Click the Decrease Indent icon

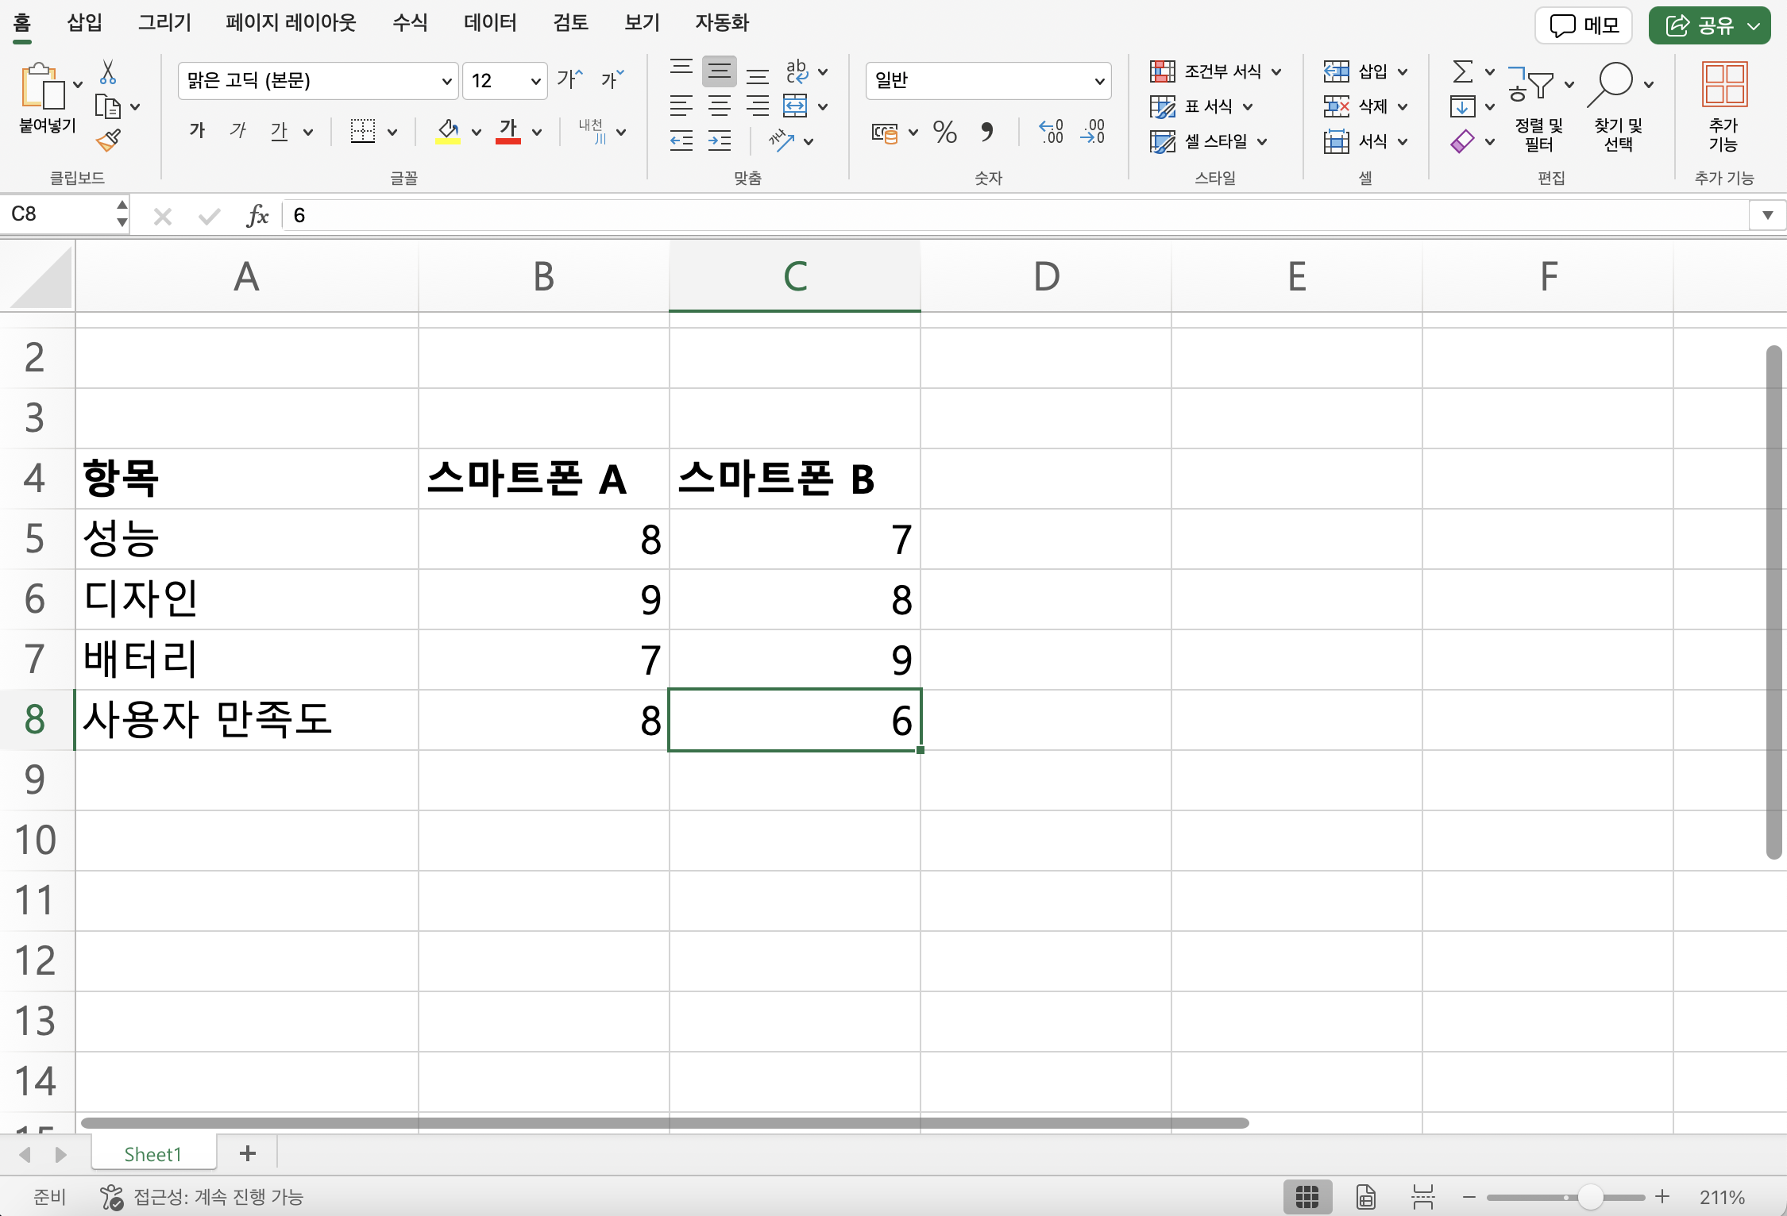pyautogui.click(x=681, y=141)
